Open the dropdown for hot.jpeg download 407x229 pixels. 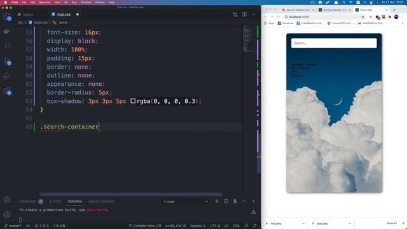(303, 223)
